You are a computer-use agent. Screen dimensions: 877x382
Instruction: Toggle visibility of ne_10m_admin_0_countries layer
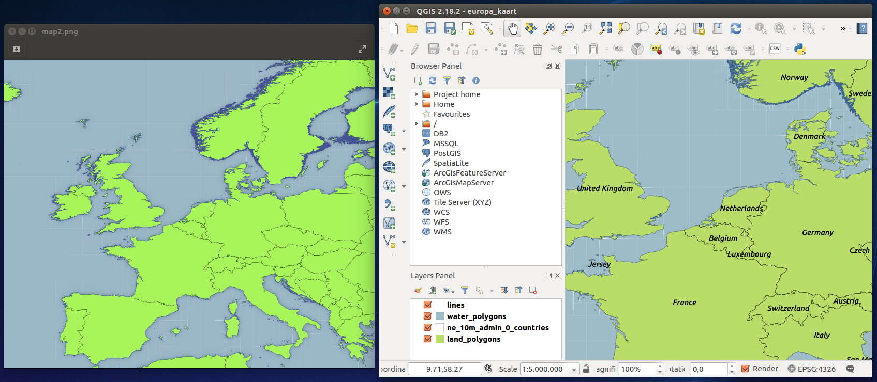pyautogui.click(x=427, y=327)
